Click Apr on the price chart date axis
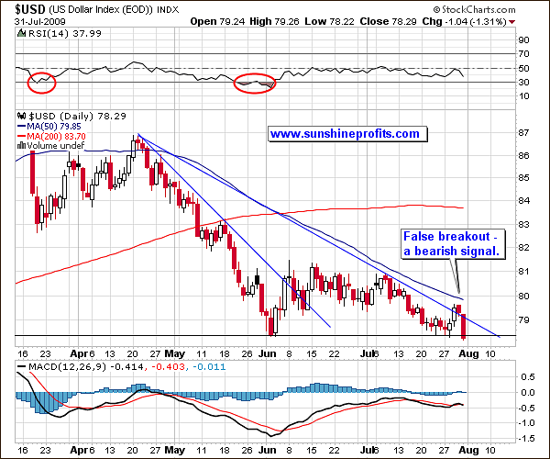This screenshot has width=550, height=459. [78, 353]
